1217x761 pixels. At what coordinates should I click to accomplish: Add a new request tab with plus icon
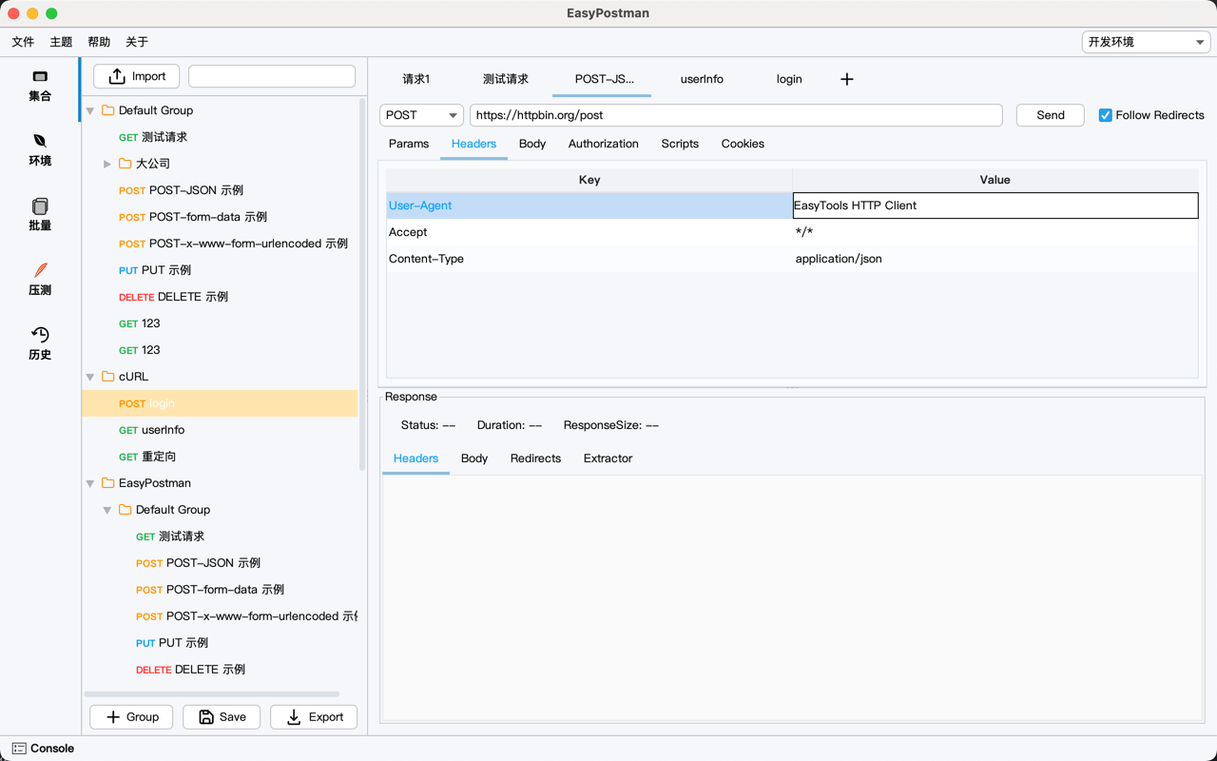coord(847,79)
